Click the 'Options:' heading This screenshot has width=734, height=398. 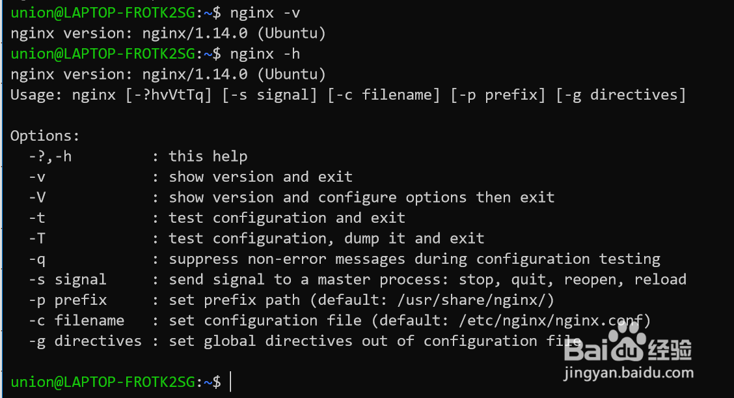[45, 136]
